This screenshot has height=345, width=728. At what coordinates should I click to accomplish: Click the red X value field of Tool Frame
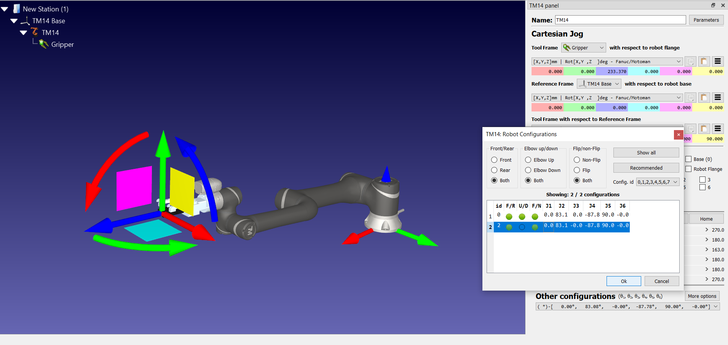(547, 72)
